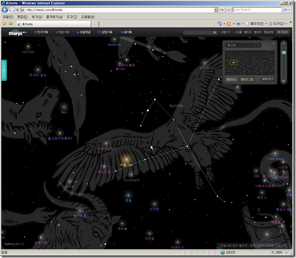Click the Home icon in command bar

(x=220, y=23)
